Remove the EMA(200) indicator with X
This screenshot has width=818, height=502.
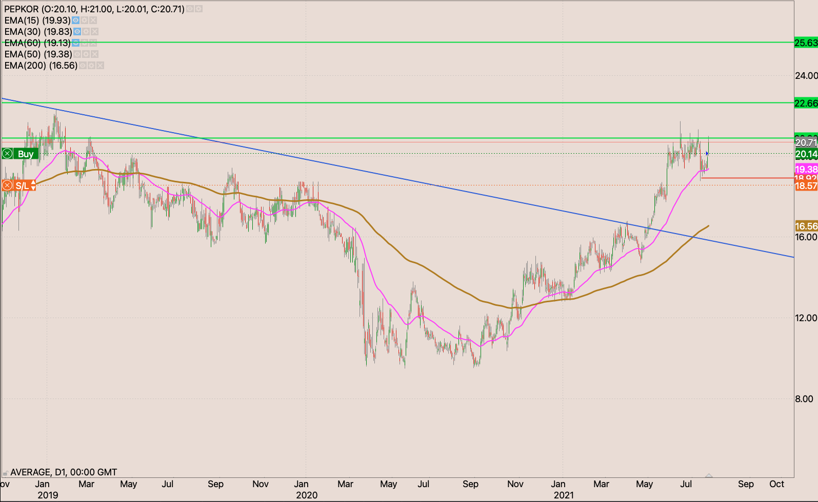pyautogui.click(x=101, y=66)
